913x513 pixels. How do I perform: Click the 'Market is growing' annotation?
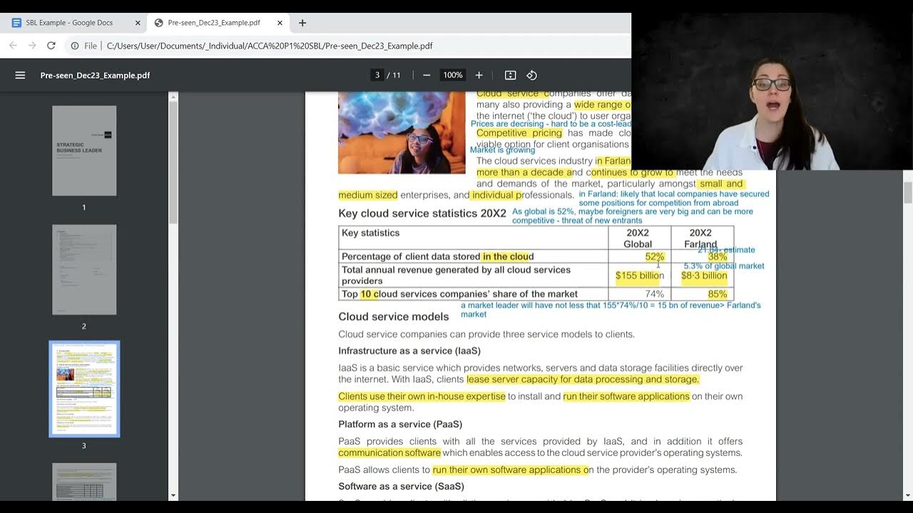click(x=502, y=150)
